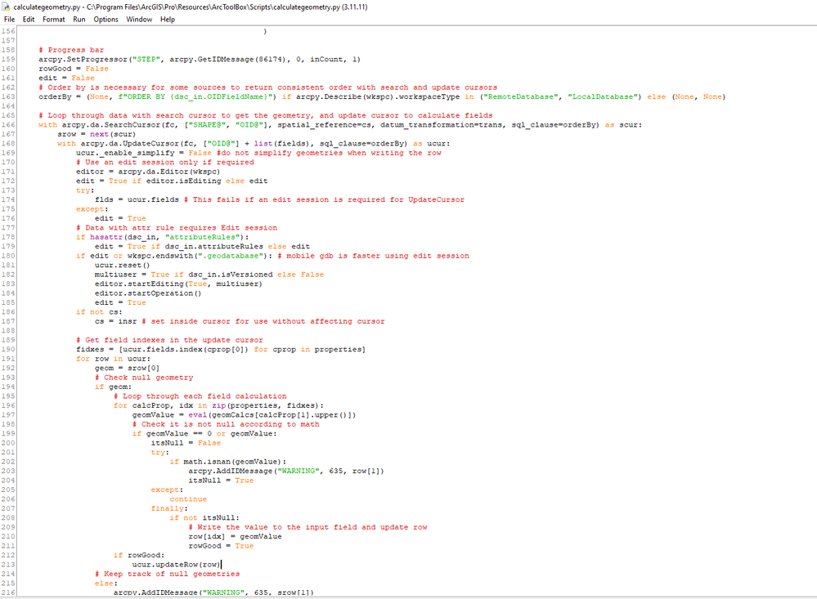Click the '# Write the value to the input field' comment
Viewport: 817px width, 599px height.
coord(308,528)
